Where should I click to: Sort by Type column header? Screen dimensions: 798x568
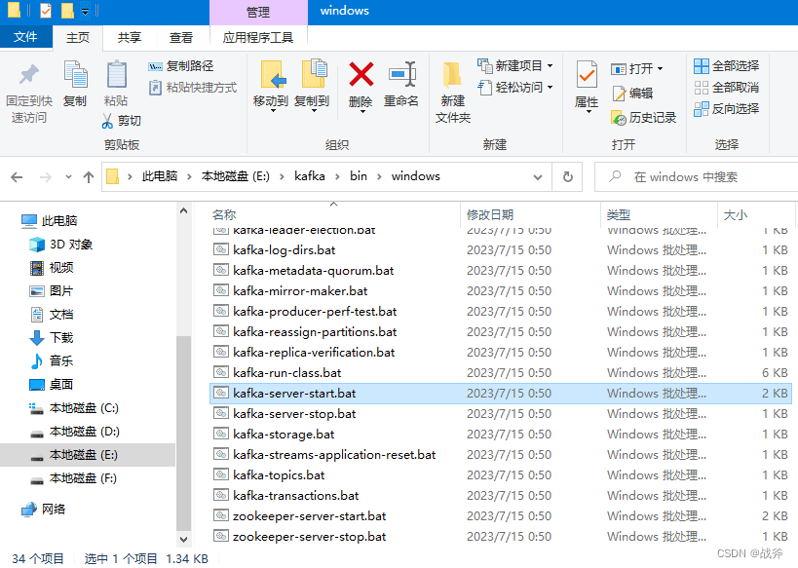tap(659, 214)
